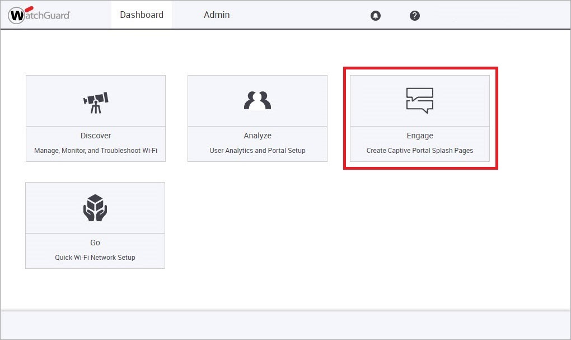
Task: Click the help question mark icon
Action: point(414,15)
